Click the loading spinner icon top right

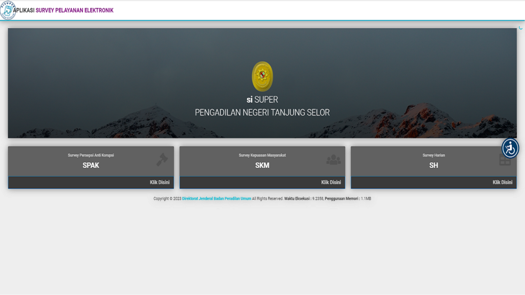point(521,28)
